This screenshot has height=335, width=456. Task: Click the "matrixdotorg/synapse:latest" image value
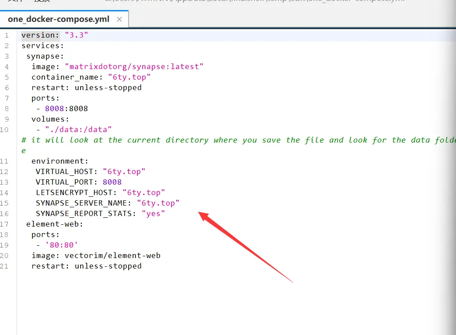[134, 66]
